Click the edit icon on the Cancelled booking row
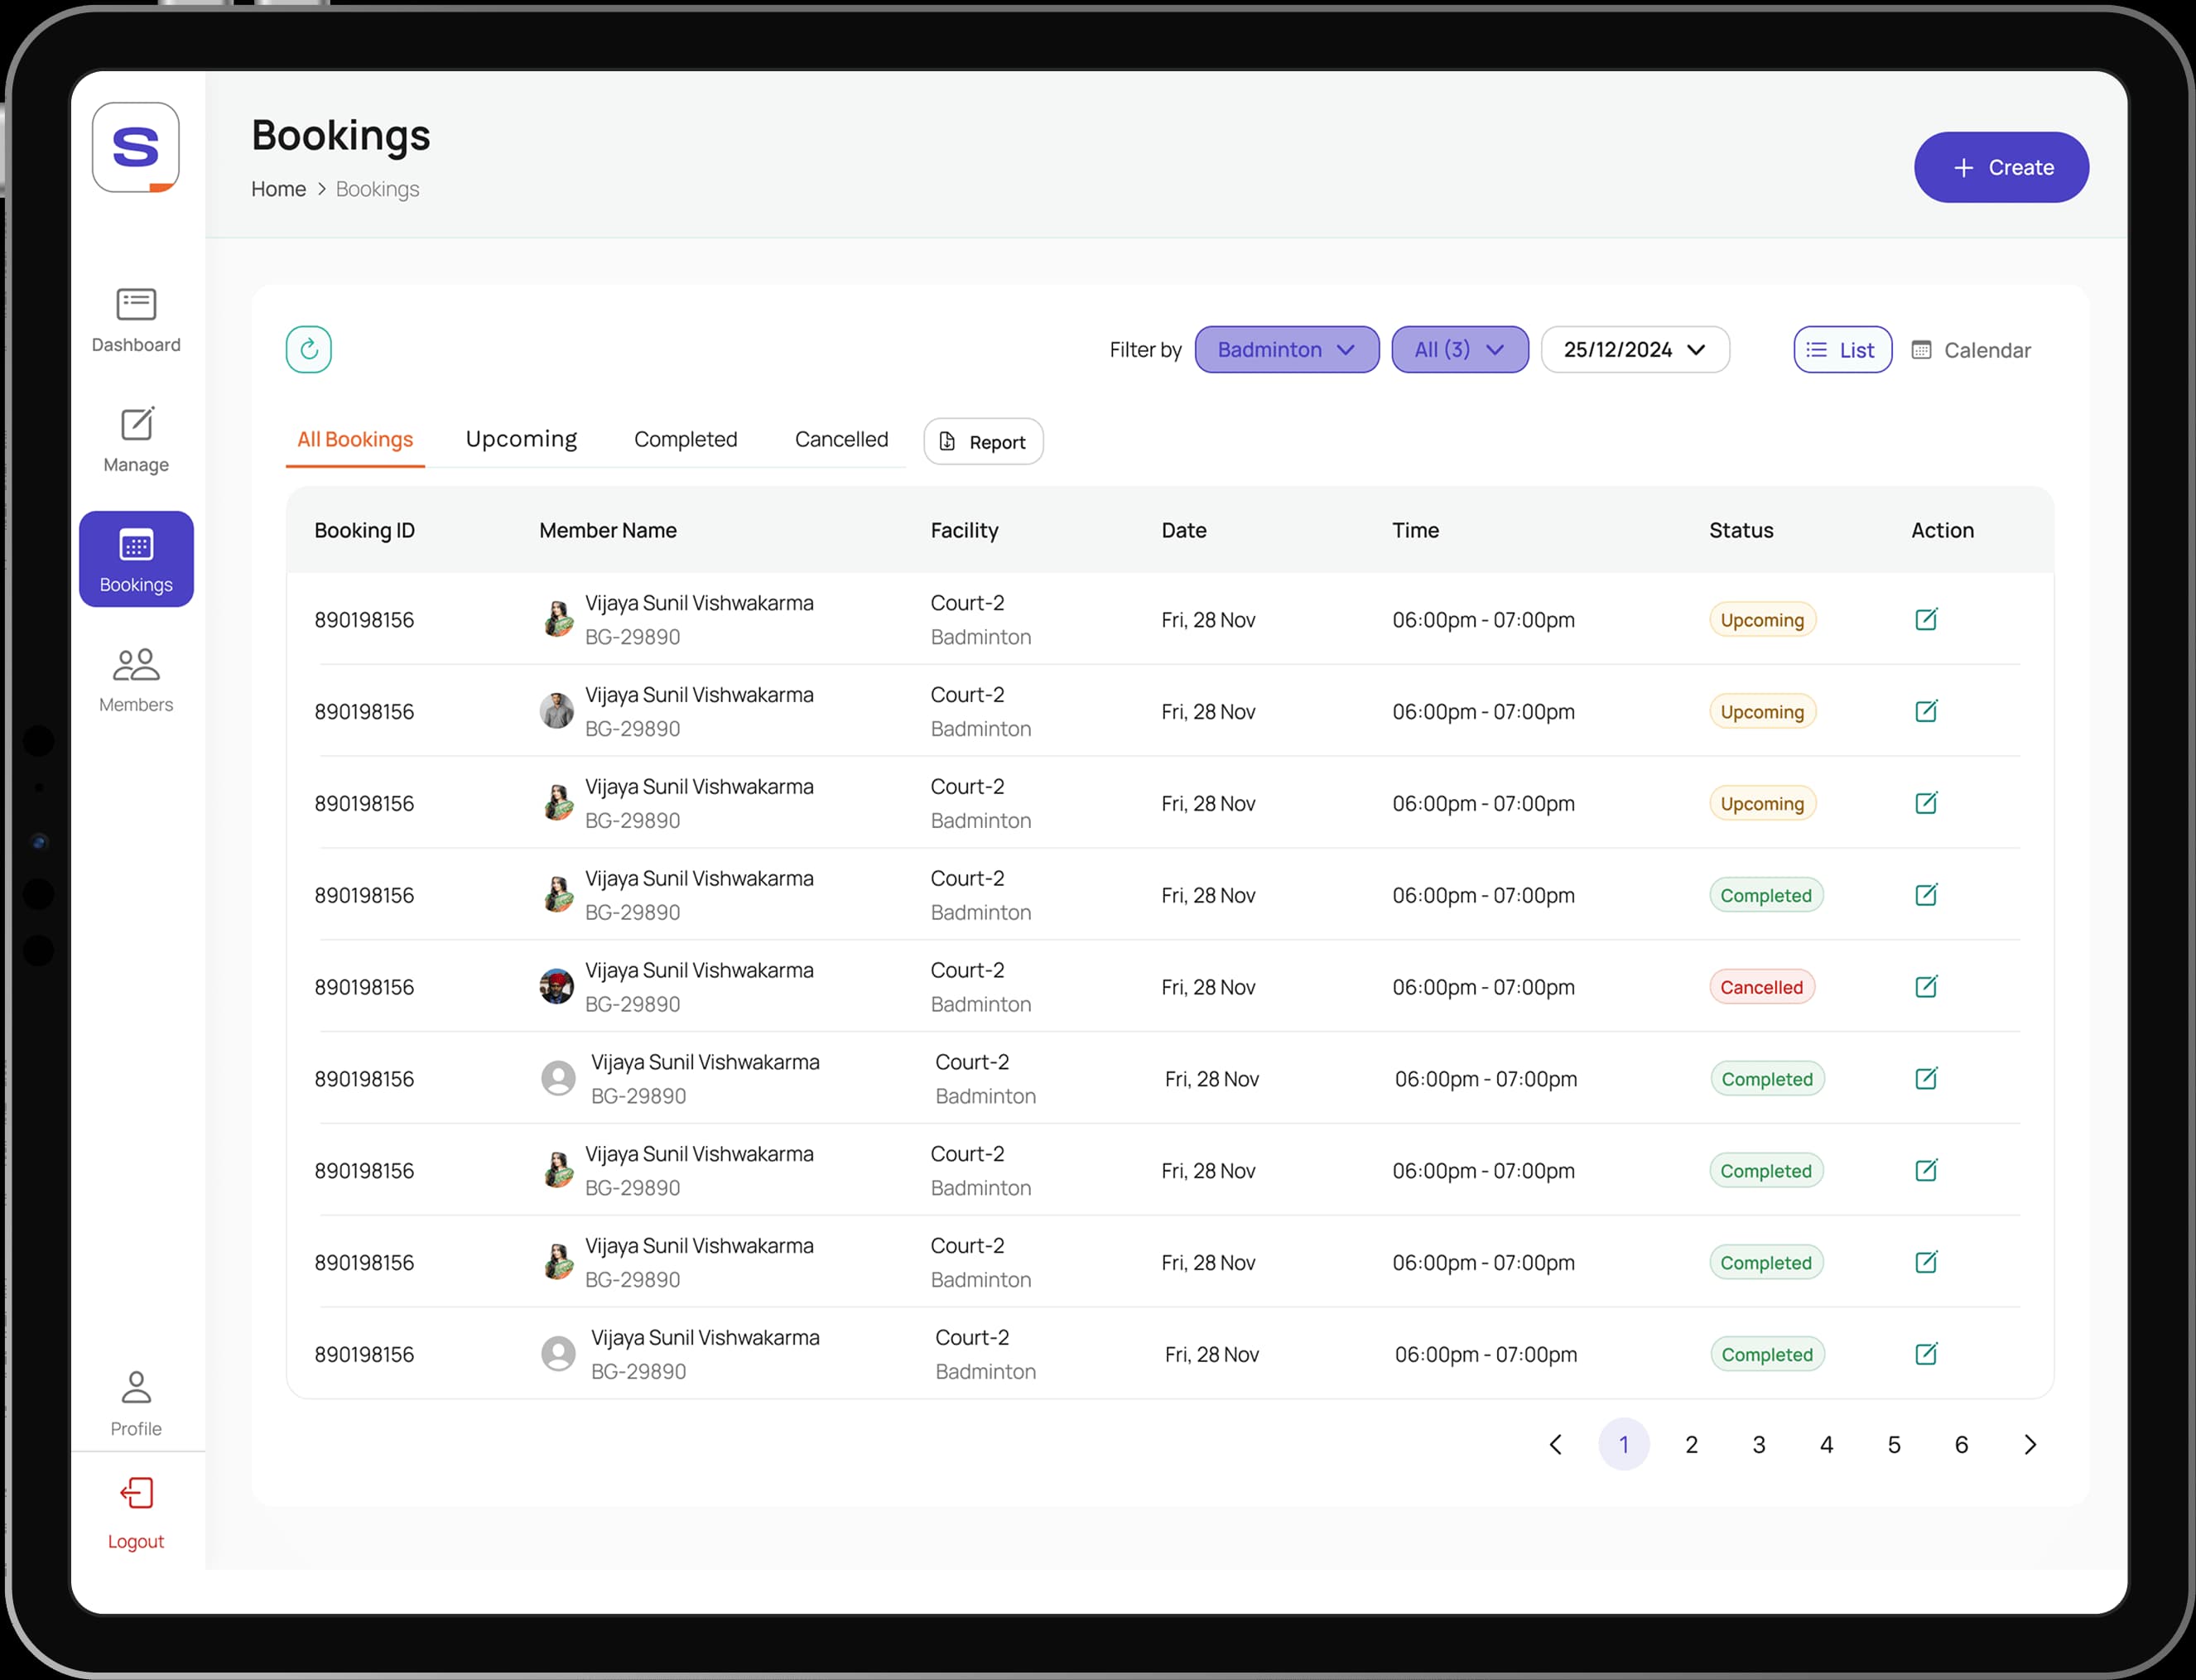The image size is (2196, 1680). tap(1925, 987)
